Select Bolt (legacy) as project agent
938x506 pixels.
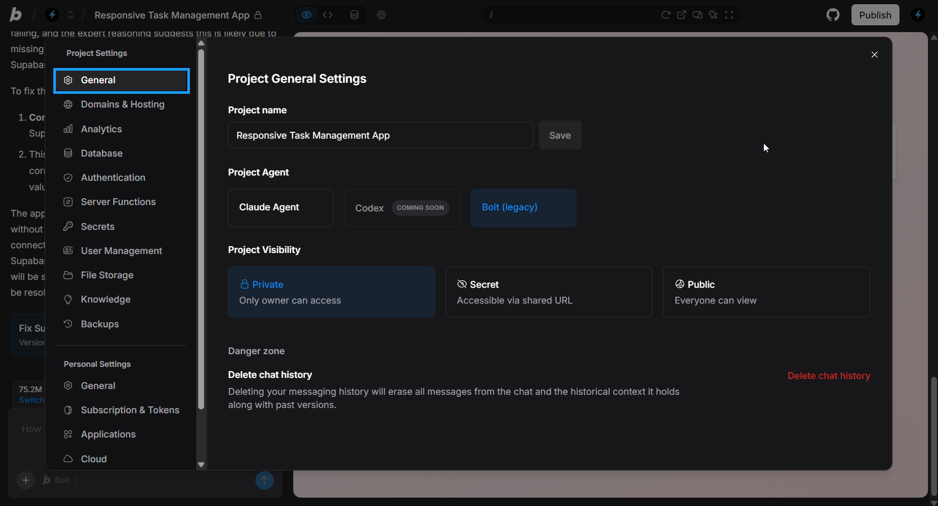click(x=523, y=208)
